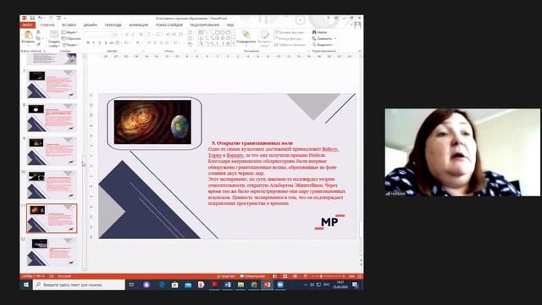Open the Заметки notes pane
Screen dimensions: 542x305
[x=226, y=276]
